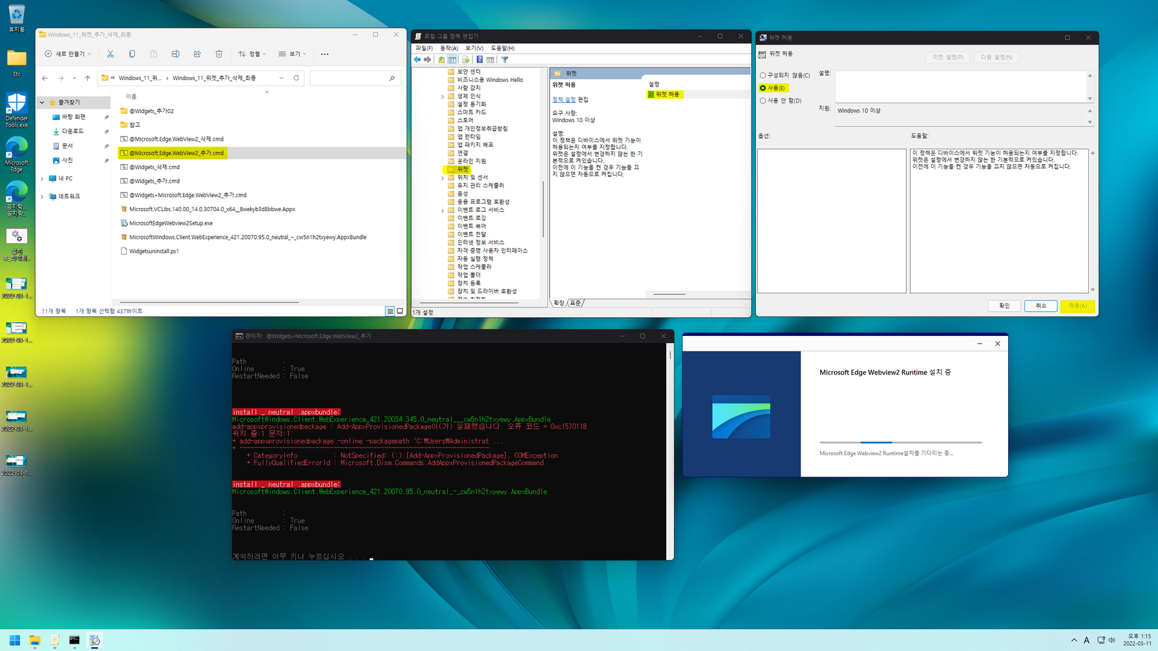
Task: Open the '새로 만들기' New dropdown
Action: (x=68, y=54)
